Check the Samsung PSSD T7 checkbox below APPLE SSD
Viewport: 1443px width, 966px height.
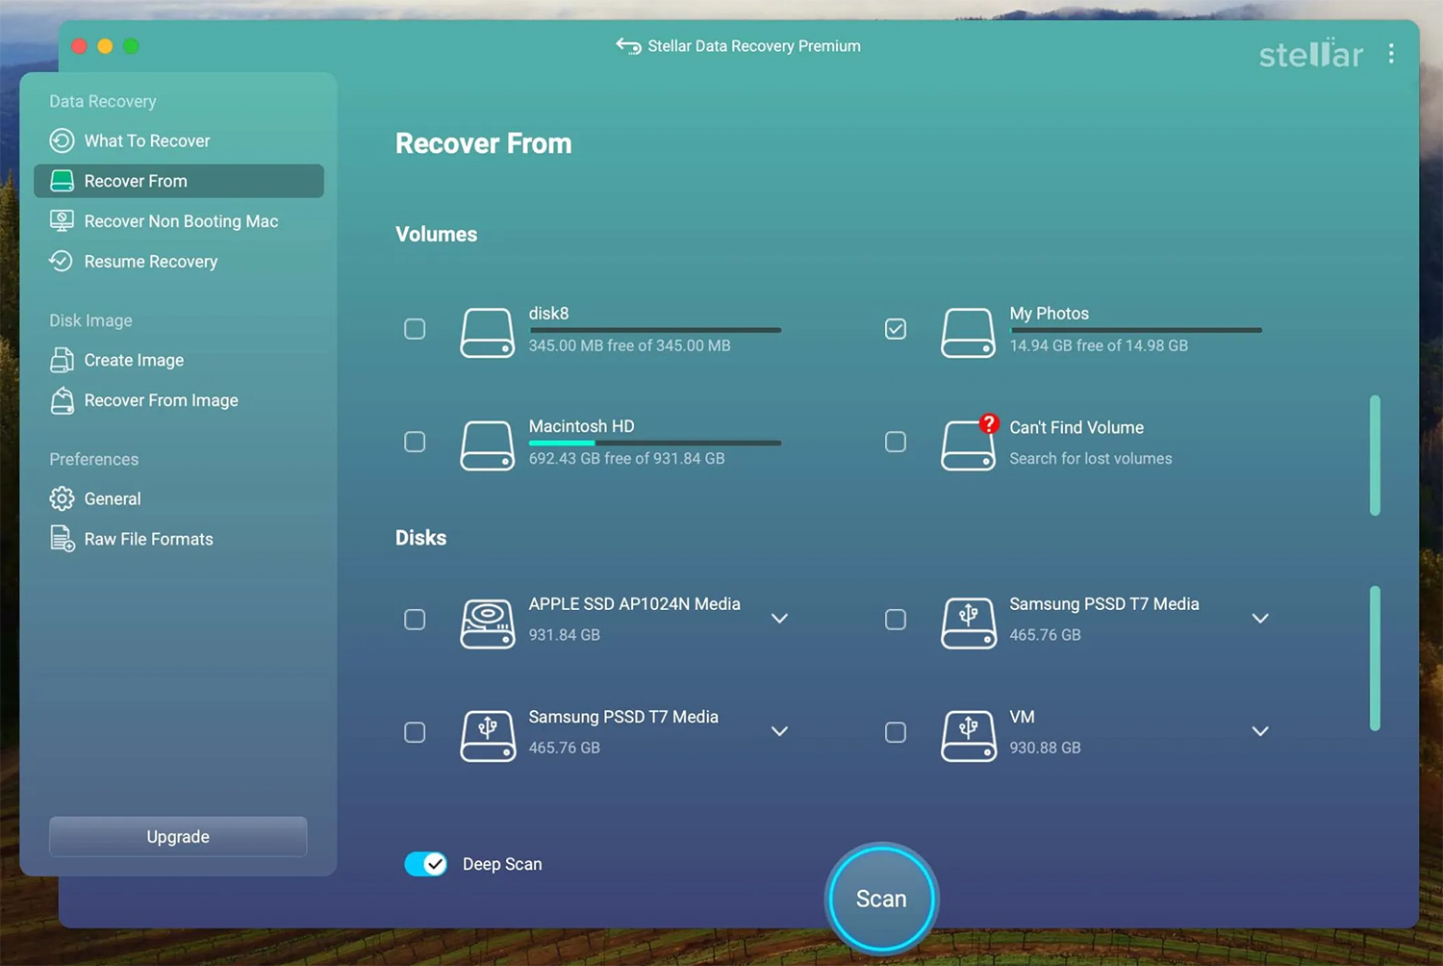pos(415,732)
